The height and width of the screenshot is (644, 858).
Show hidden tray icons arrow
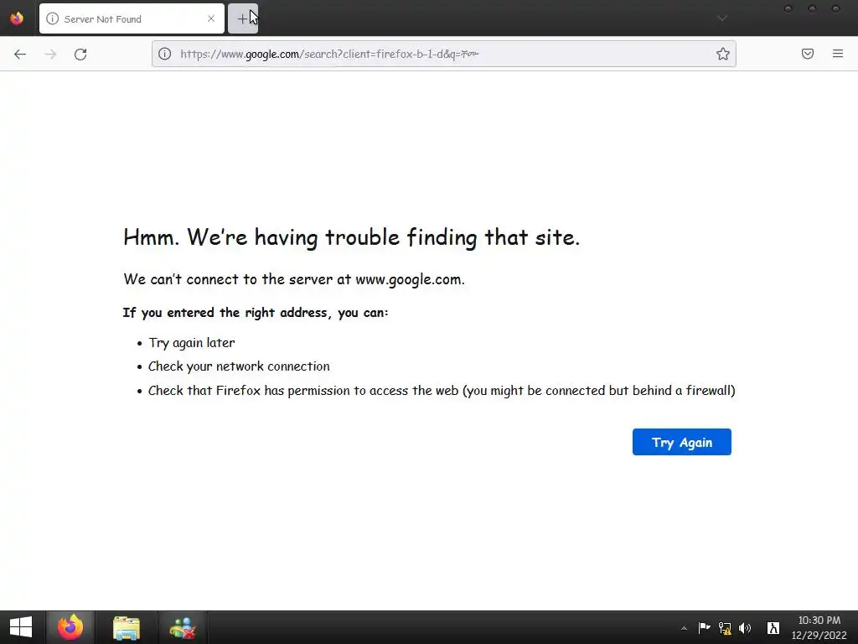coord(684,628)
